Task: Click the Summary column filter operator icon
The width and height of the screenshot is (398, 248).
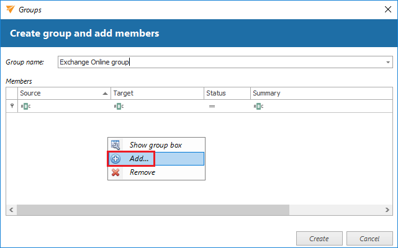Action: (258, 106)
